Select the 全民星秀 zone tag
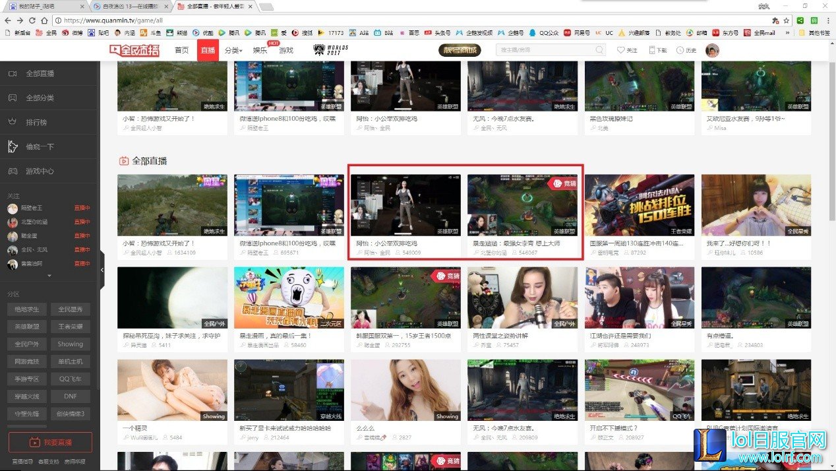 [70, 309]
